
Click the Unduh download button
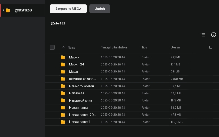(x=100, y=9)
